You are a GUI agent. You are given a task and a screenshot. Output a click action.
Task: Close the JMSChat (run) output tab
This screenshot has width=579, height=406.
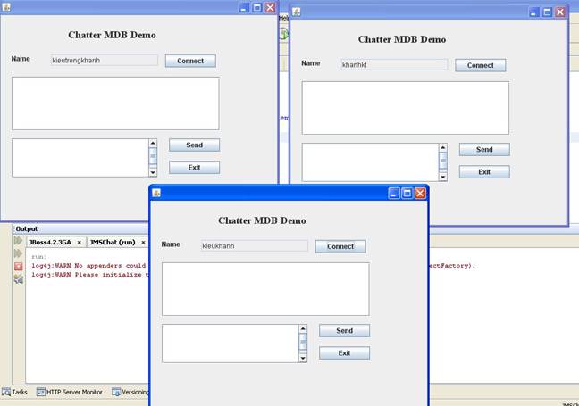coord(143,243)
